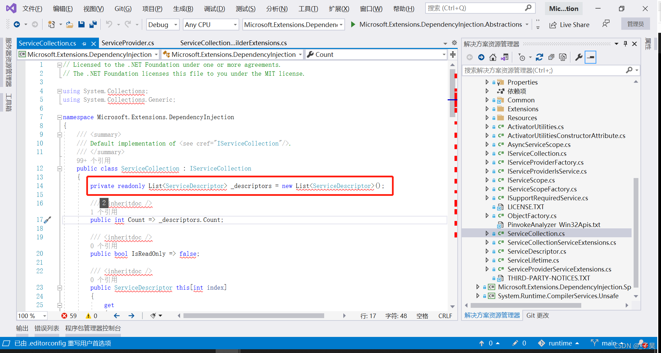Viewport: 661px width, 353px height.
Task: Open Properties wrench in Solution Explorer
Action: (579, 57)
